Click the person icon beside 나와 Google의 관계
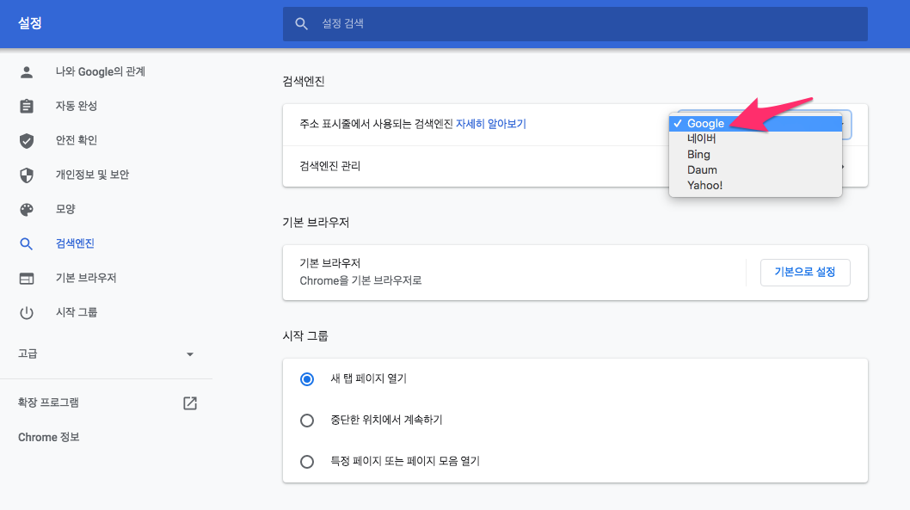This screenshot has height=510, width=910. pyautogui.click(x=26, y=72)
